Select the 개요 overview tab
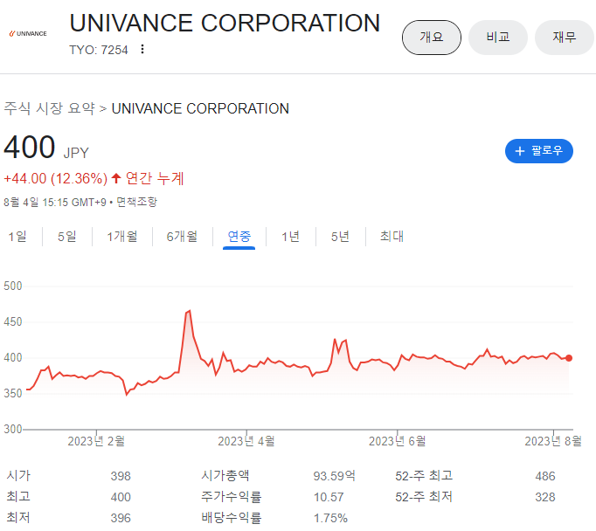Viewport: 596px width, 531px height. [x=432, y=38]
